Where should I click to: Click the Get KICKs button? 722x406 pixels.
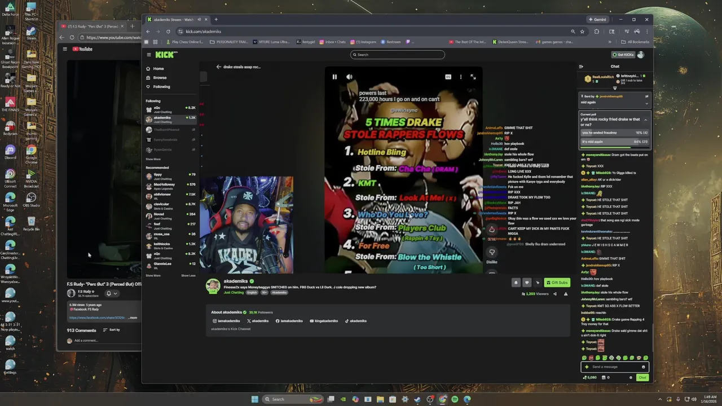pyautogui.click(x=623, y=55)
